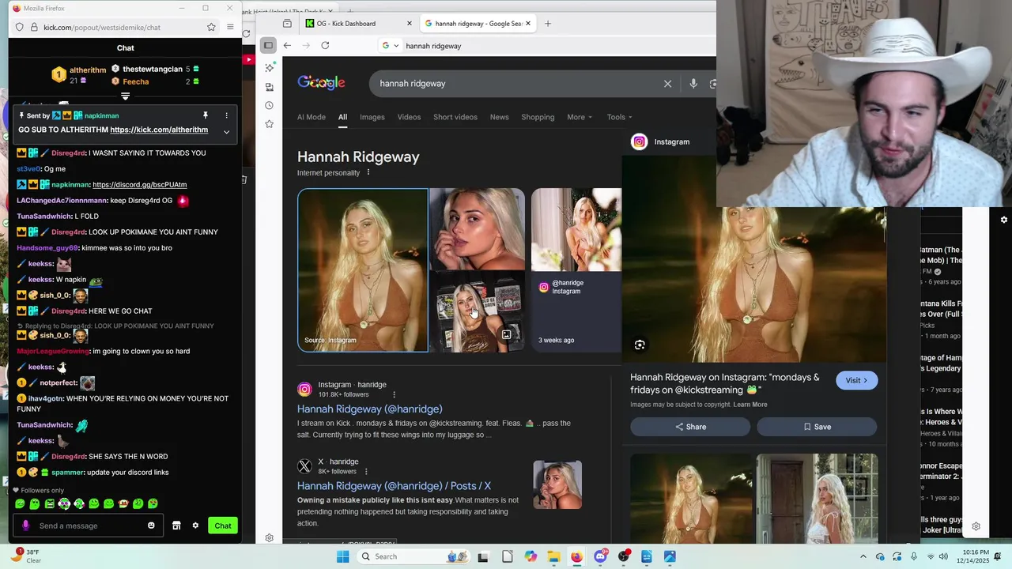Start Google voice search microphone

693,83
